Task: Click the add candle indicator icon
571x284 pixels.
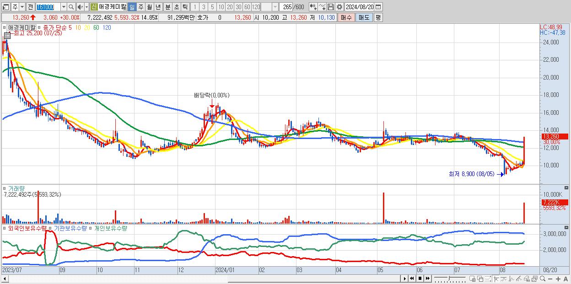Action: pyautogui.click(x=313, y=7)
